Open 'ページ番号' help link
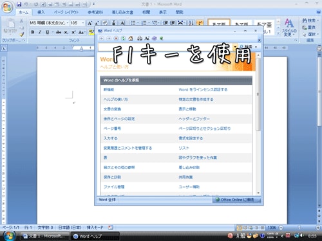The image size is (322, 241). [112, 129]
